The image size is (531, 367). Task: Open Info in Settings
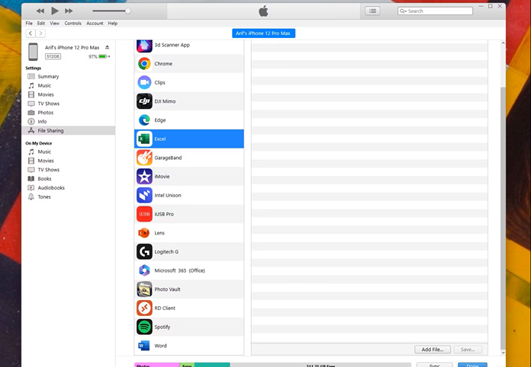pos(42,122)
